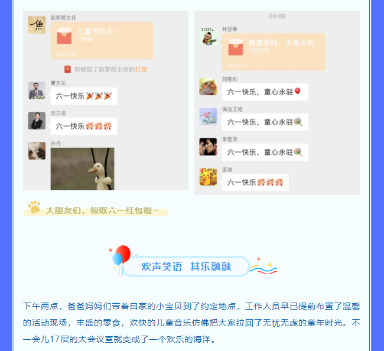Click 刘雪彤's orange cat avatar
Viewport: 384px width, 351px height.
[x=208, y=86]
